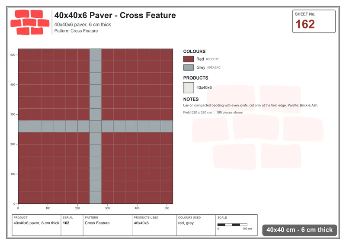Click the 'Grey' colour name label
The width and height of the screenshot is (346, 245).
(201, 68)
